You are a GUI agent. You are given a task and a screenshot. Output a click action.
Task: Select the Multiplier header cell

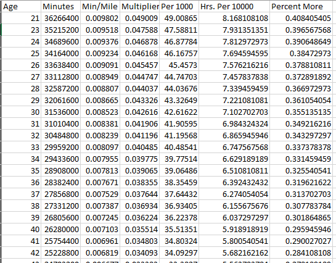[x=139, y=6]
